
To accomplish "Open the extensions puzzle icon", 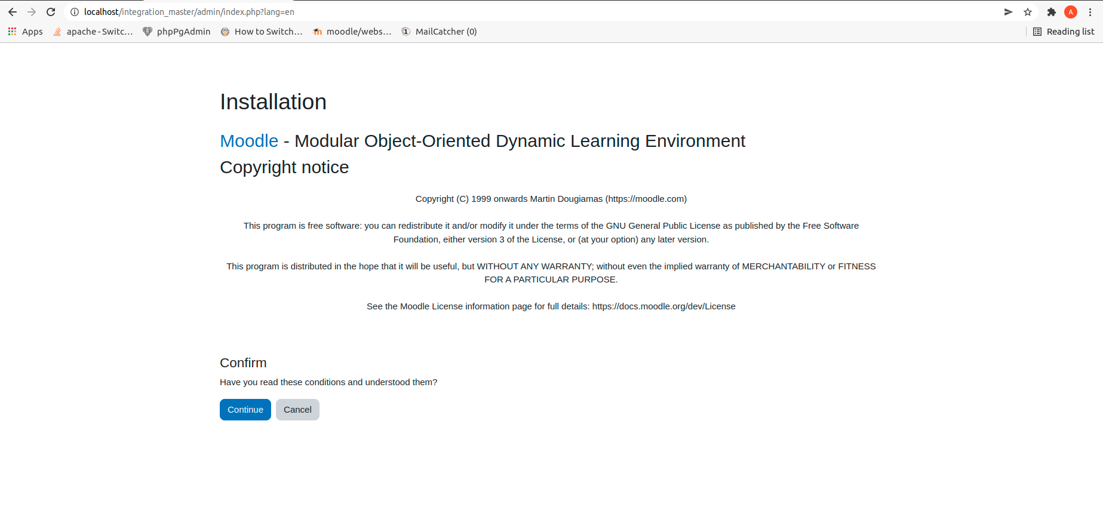I will [x=1052, y=12].
